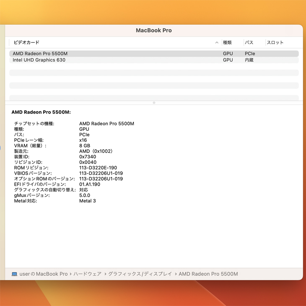Open userのMacBook Pro in the path bar
The image size is (306, 306).
tap(43, 274)
